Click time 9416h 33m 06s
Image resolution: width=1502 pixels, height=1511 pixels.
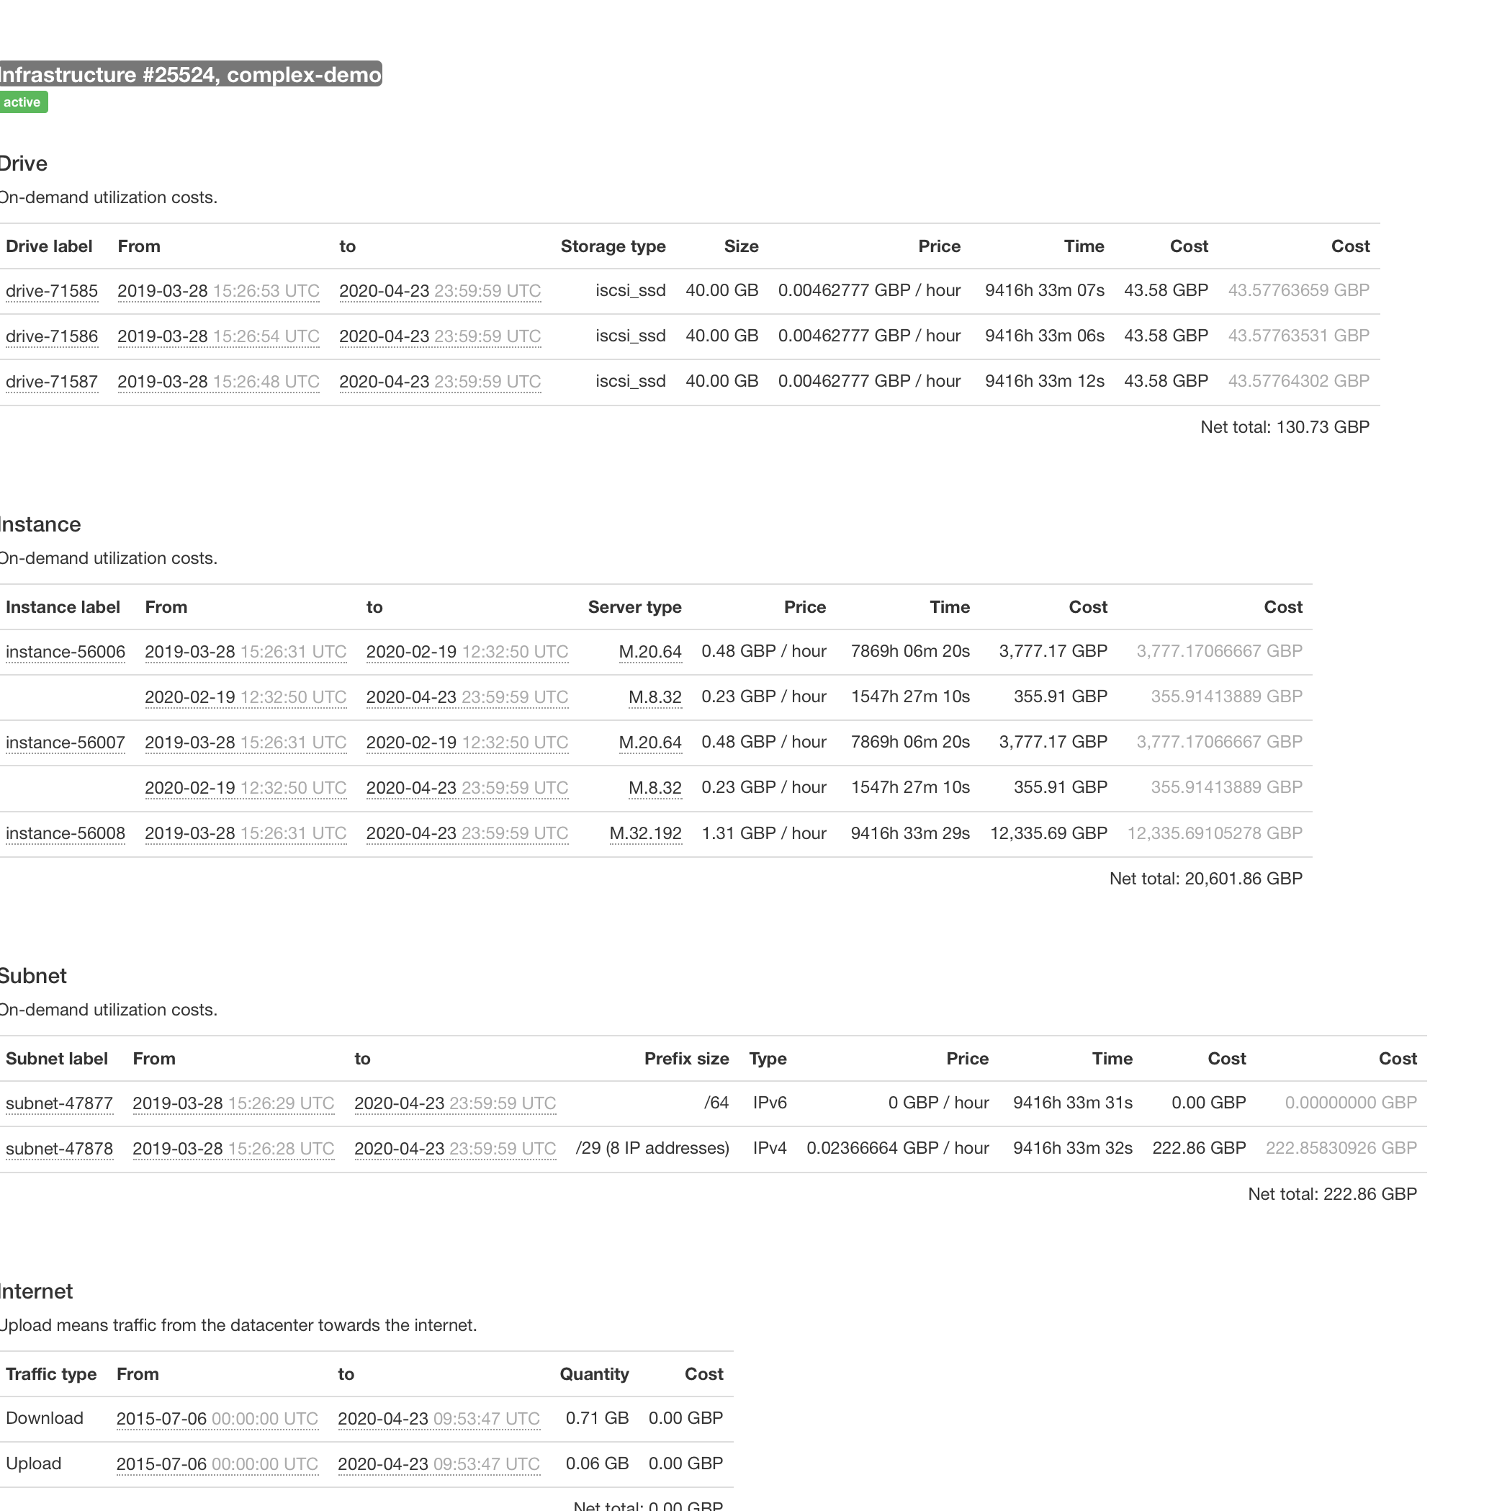[1045, 336]
